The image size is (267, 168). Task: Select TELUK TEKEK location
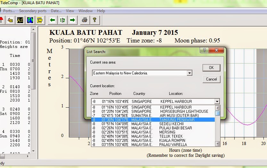[153, 136]
